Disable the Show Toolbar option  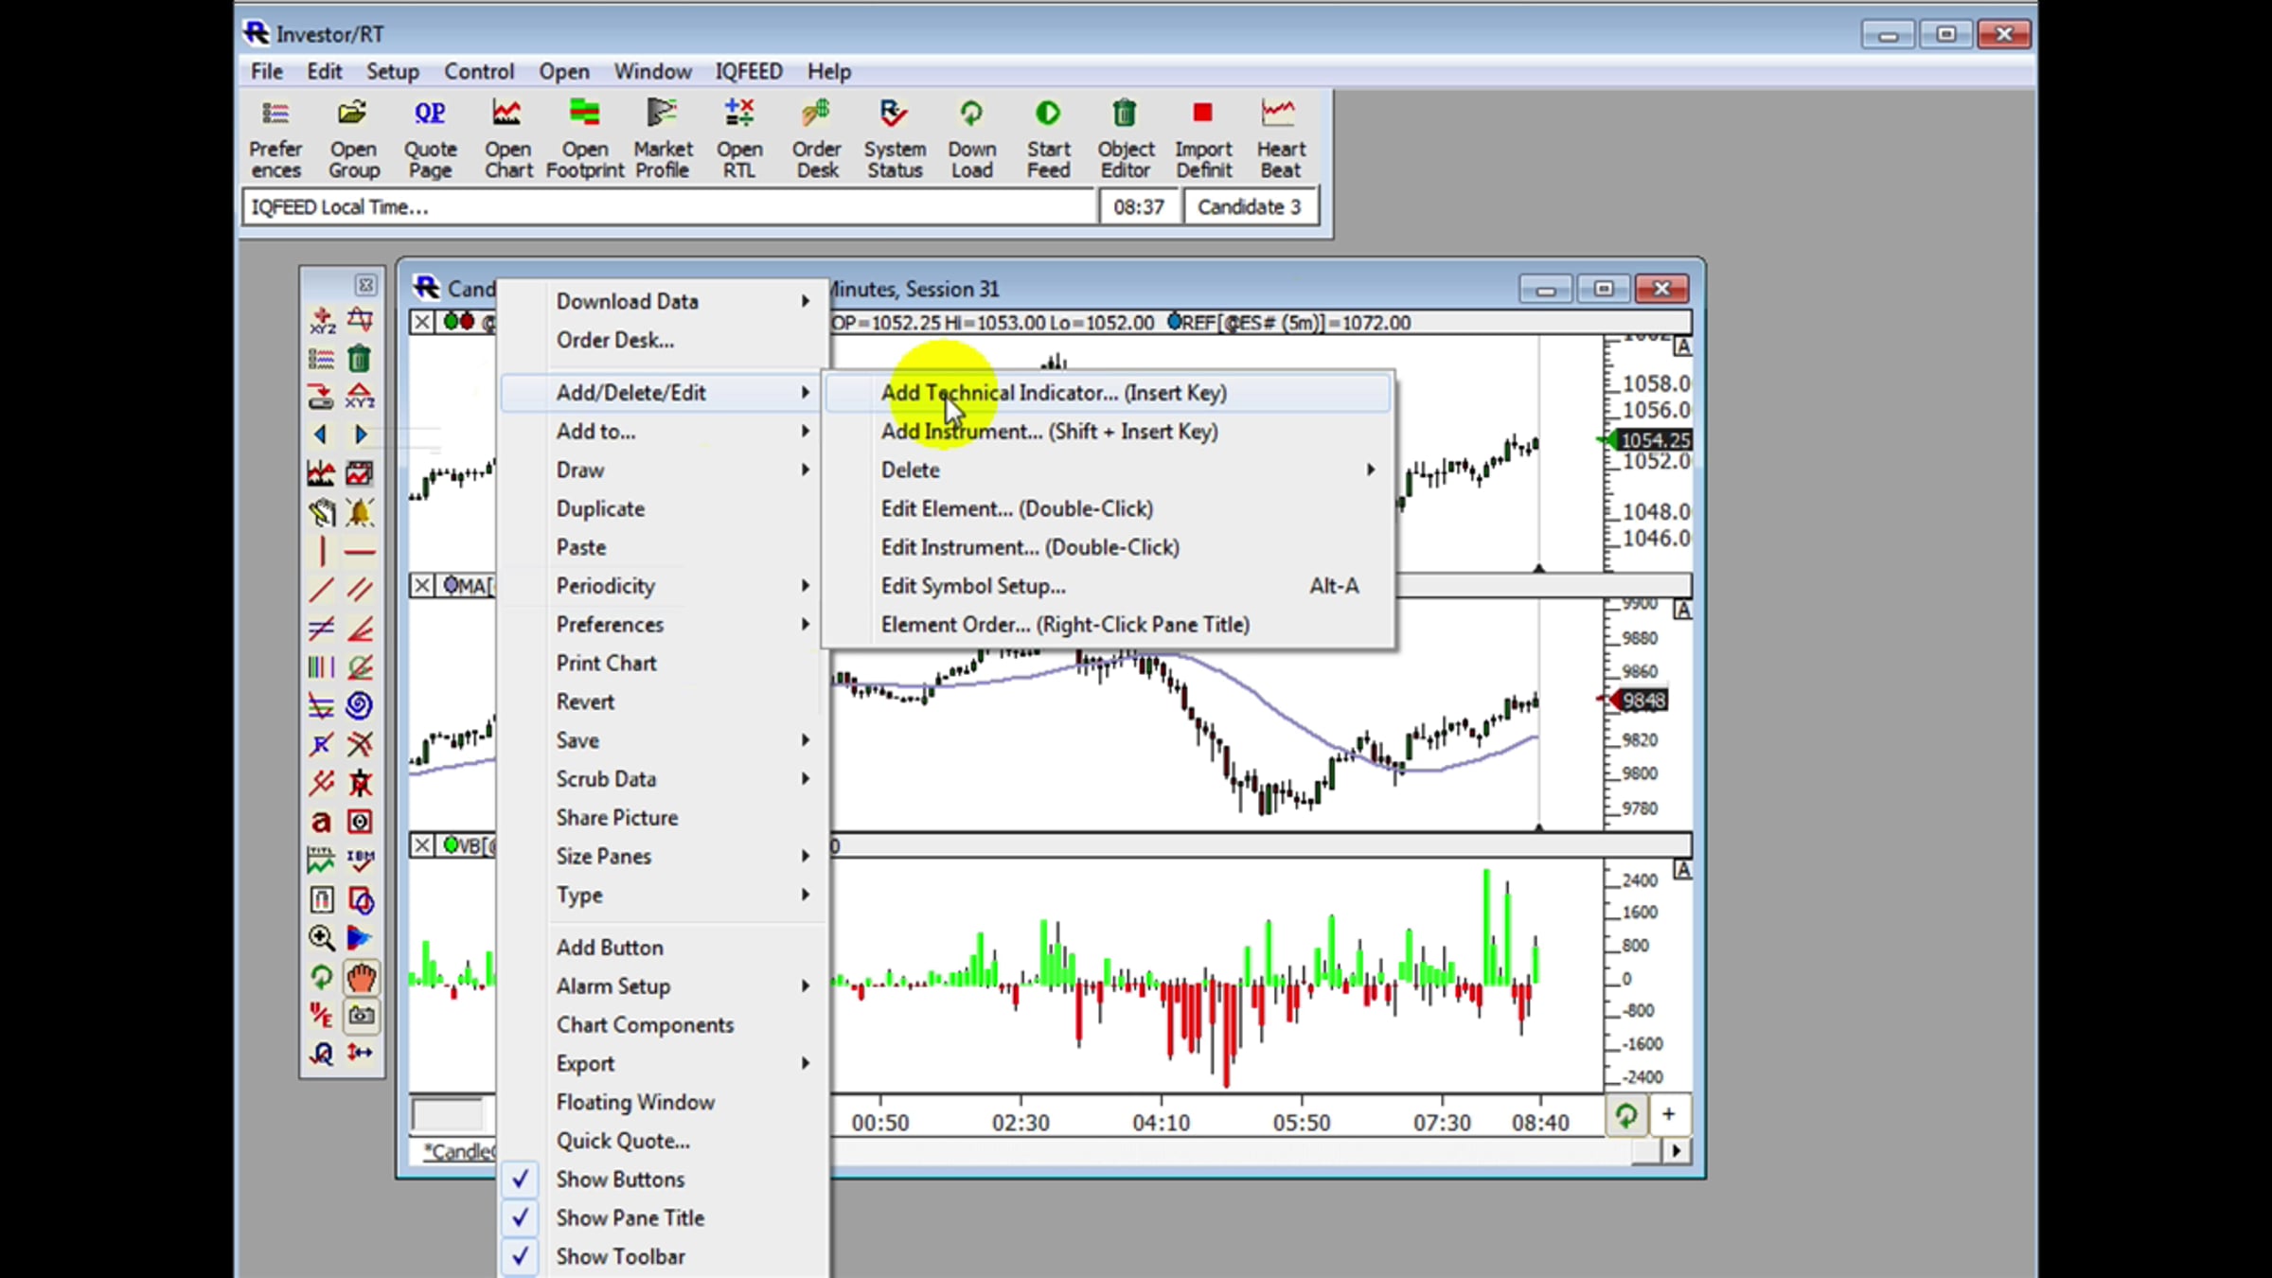point(619,1256)
